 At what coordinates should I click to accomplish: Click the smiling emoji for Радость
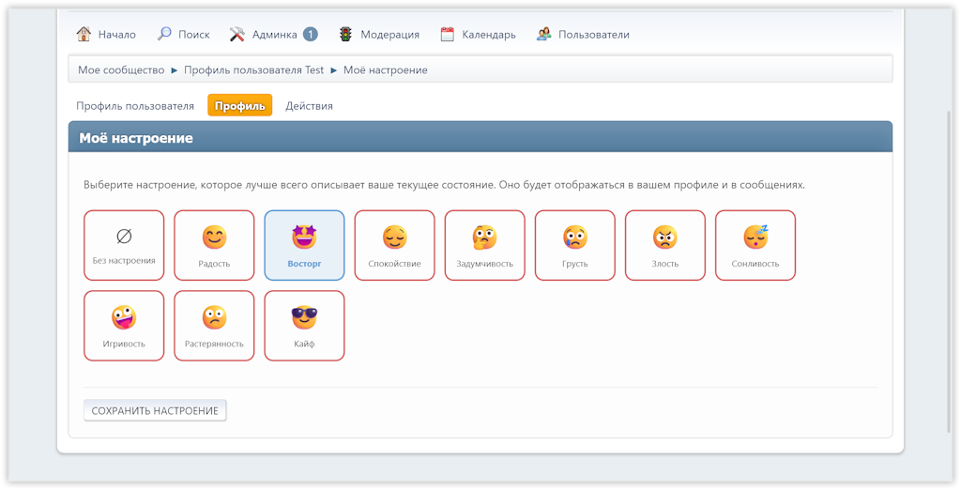(215, 237)
